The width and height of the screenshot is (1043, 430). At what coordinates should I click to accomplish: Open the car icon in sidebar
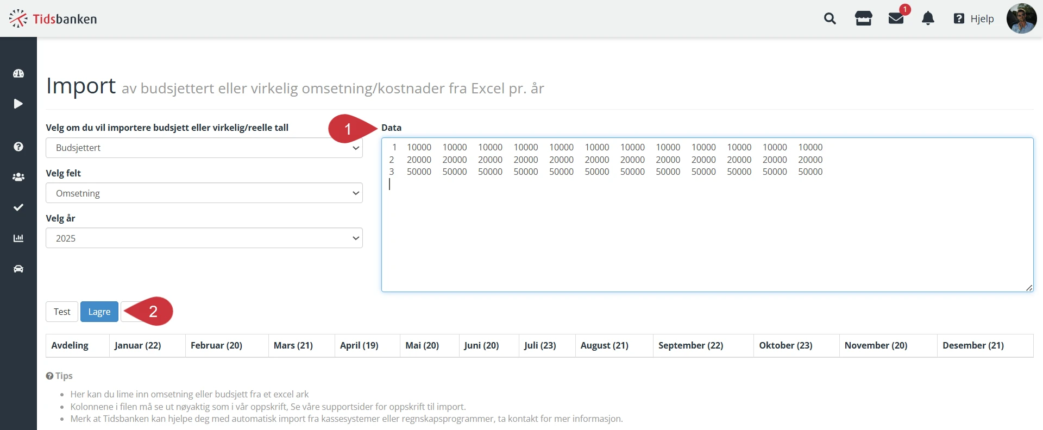(18, 269)
